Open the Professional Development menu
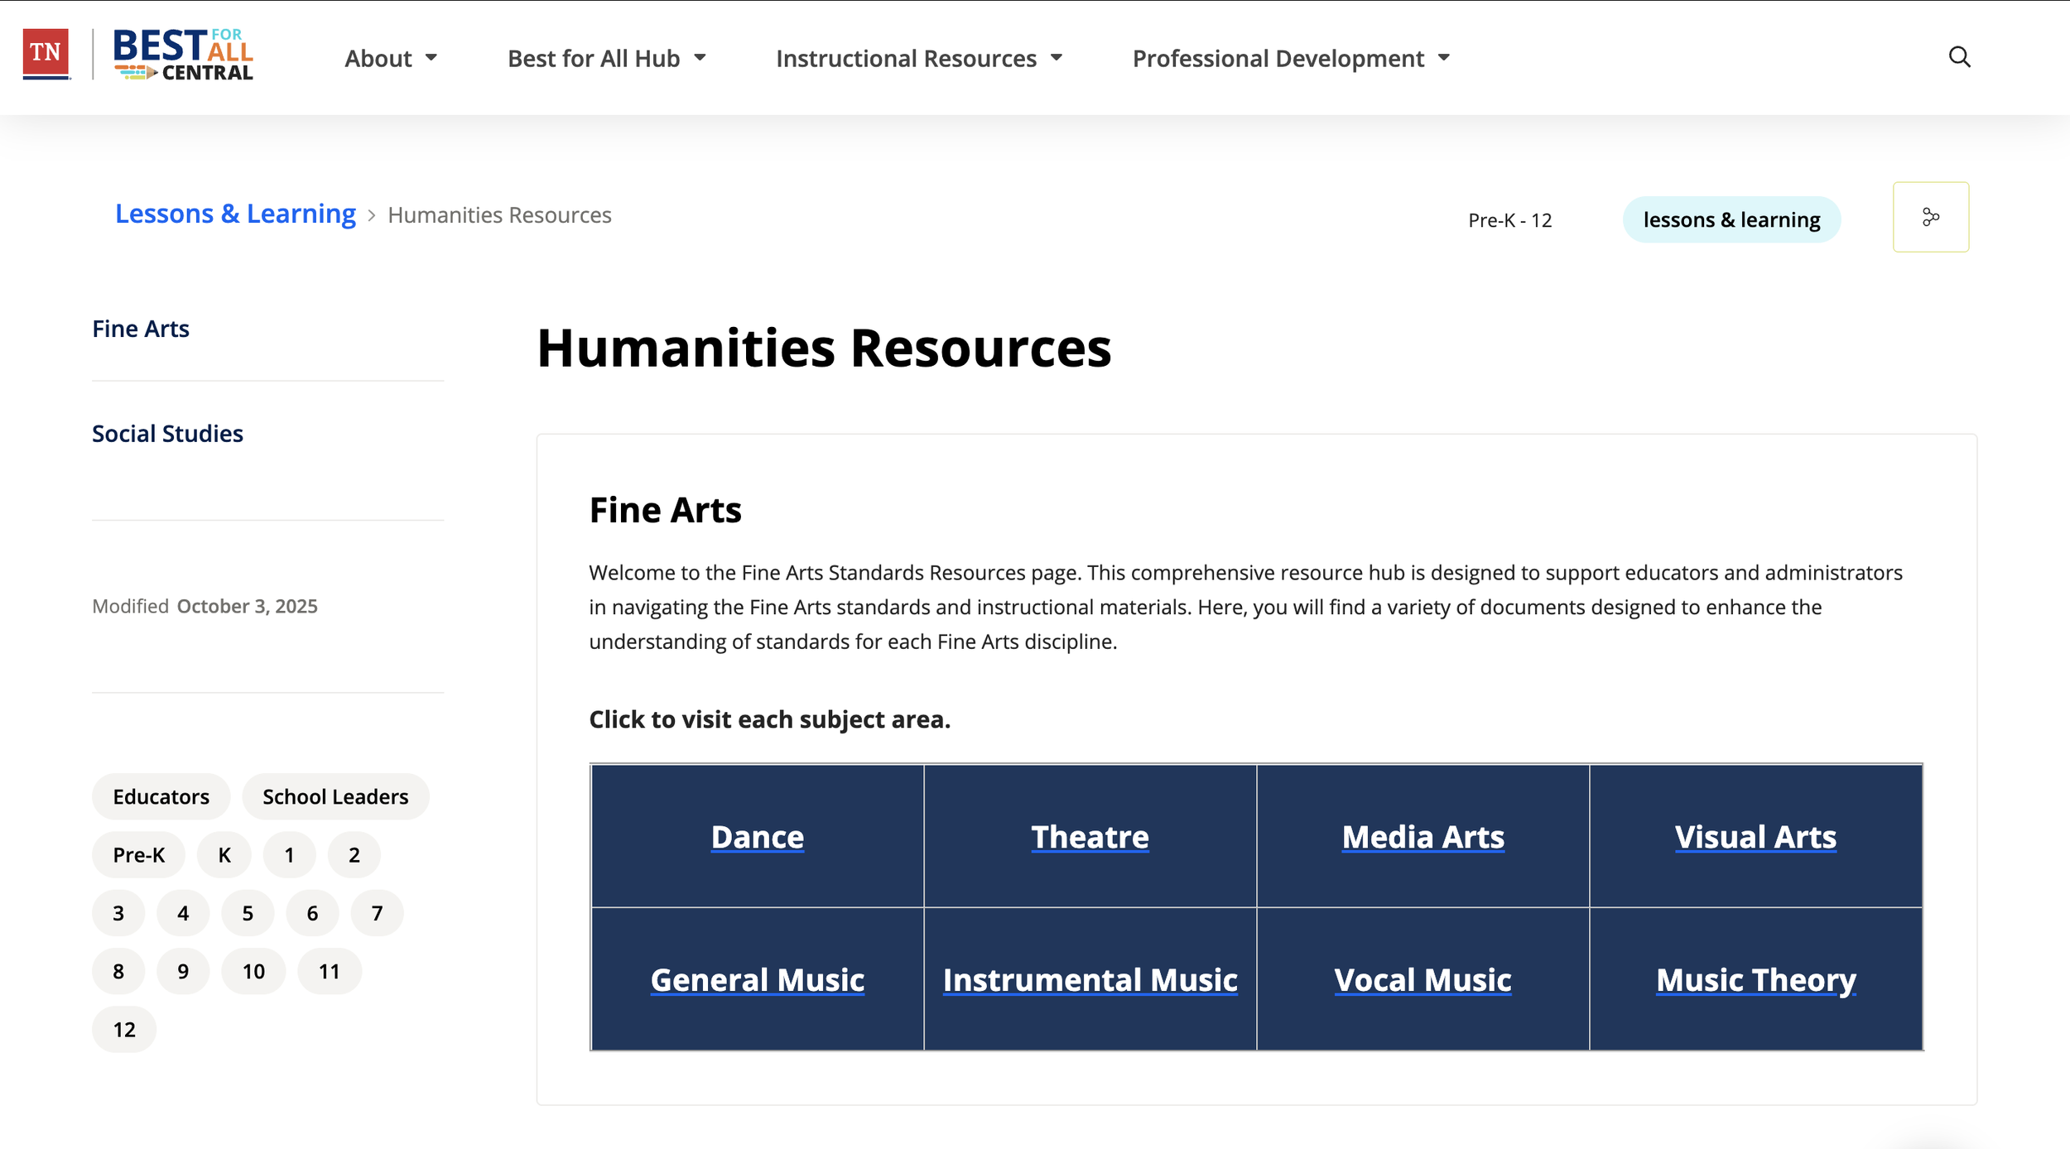The width and height of the screenshot is (2070, 1149). (1290, 59)
